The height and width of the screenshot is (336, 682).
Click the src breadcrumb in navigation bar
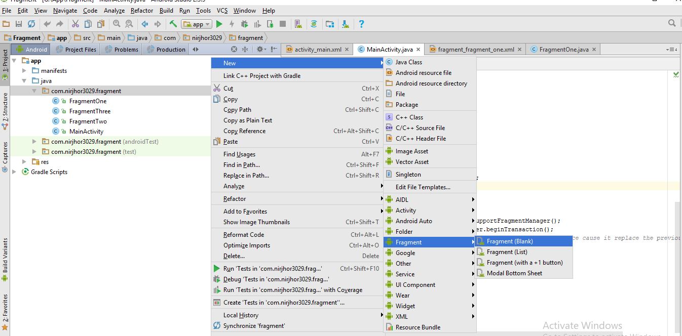(x=83, y=38)
